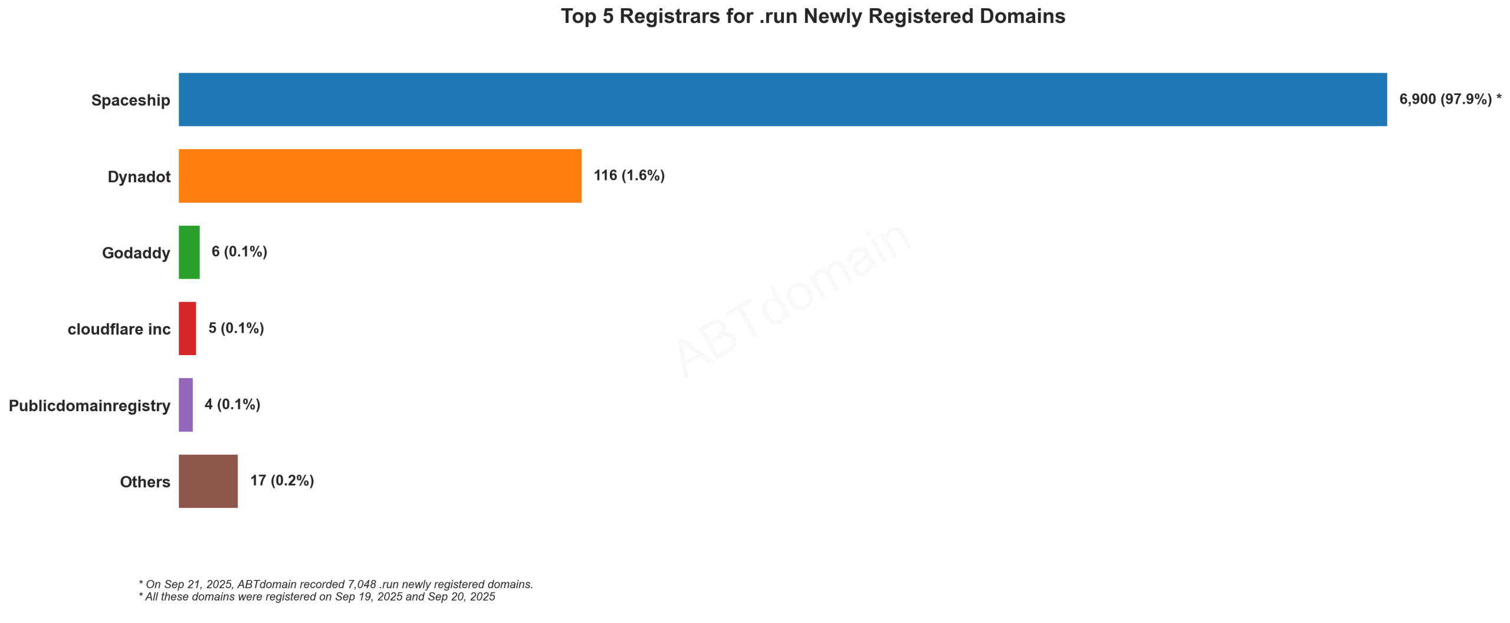Click the Publicdomainregistry axis label
Viewport: 1510px width, 623px height.
pos(89,405)
